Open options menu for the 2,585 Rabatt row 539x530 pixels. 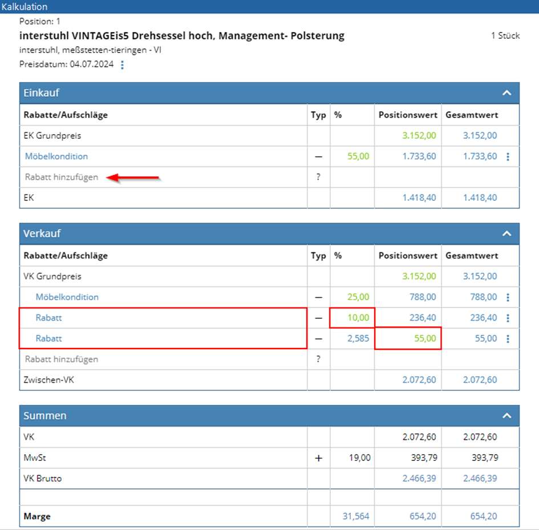[x=508, y=339]
